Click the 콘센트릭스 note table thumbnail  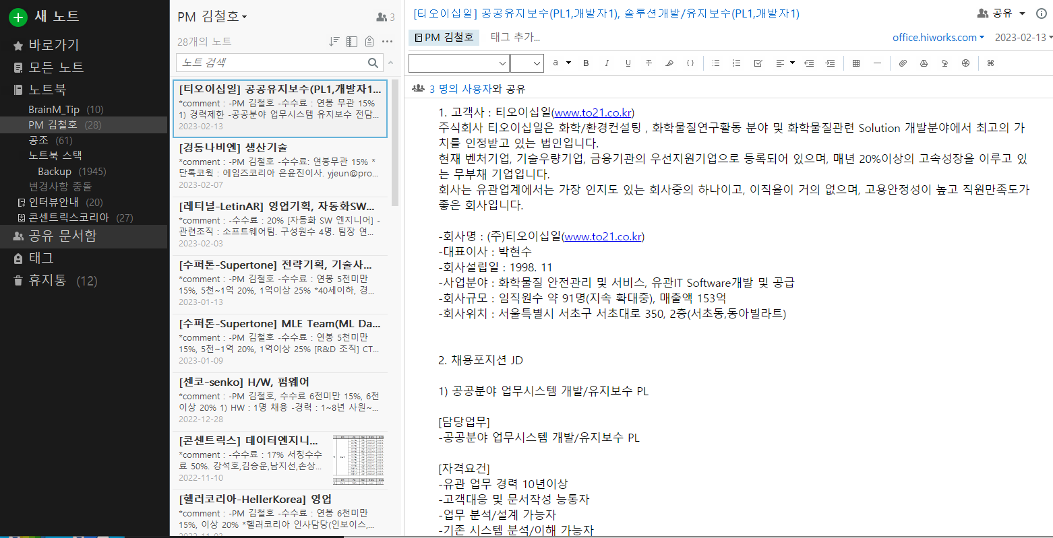[x=358, y=460]
